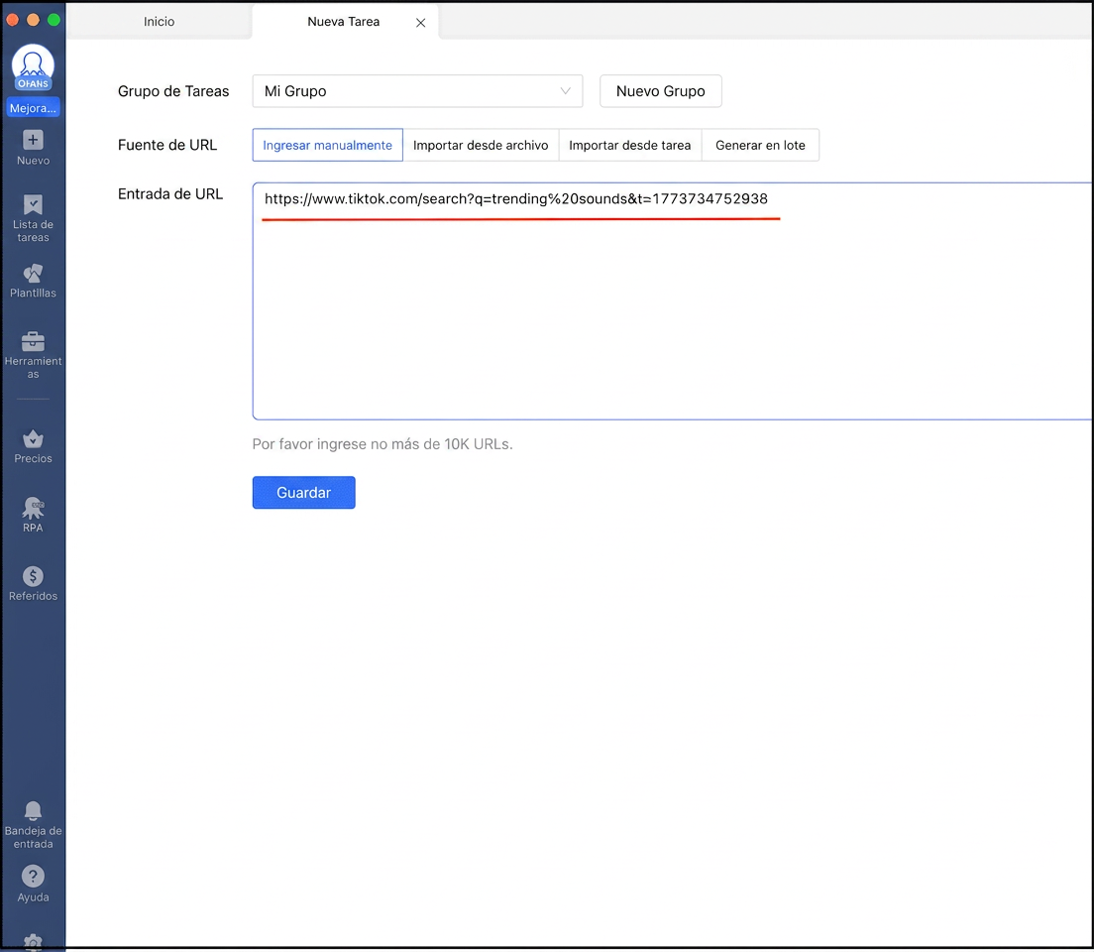Click the macOS green maximize button
Image resolution: width=1094 pixels, height=952 pixels.
point(54,20)
